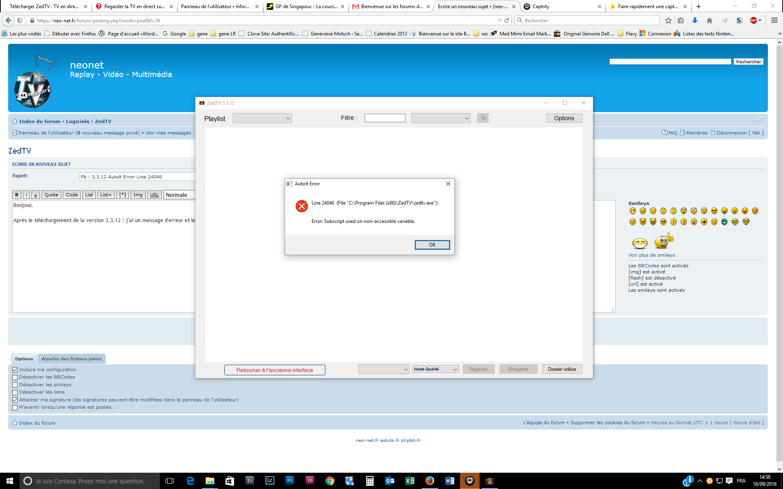Toggle the Attacher ma signature checkbox
The height and width of the screenshot is (489, 783).
point(15,400)
